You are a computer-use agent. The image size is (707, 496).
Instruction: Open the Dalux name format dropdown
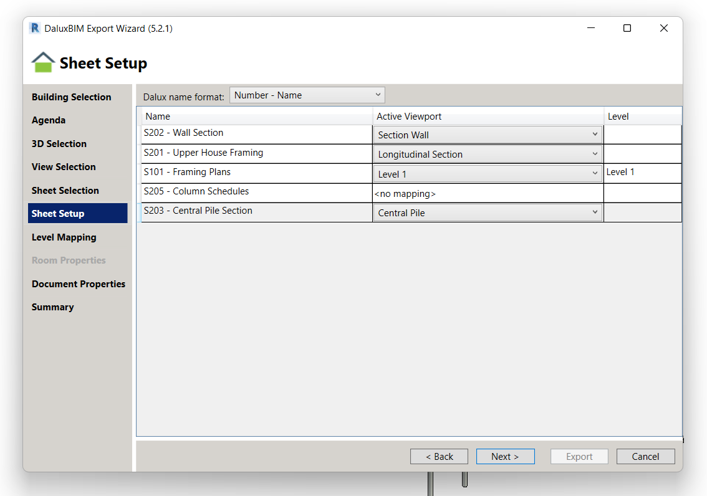click(x=307, y=95)
